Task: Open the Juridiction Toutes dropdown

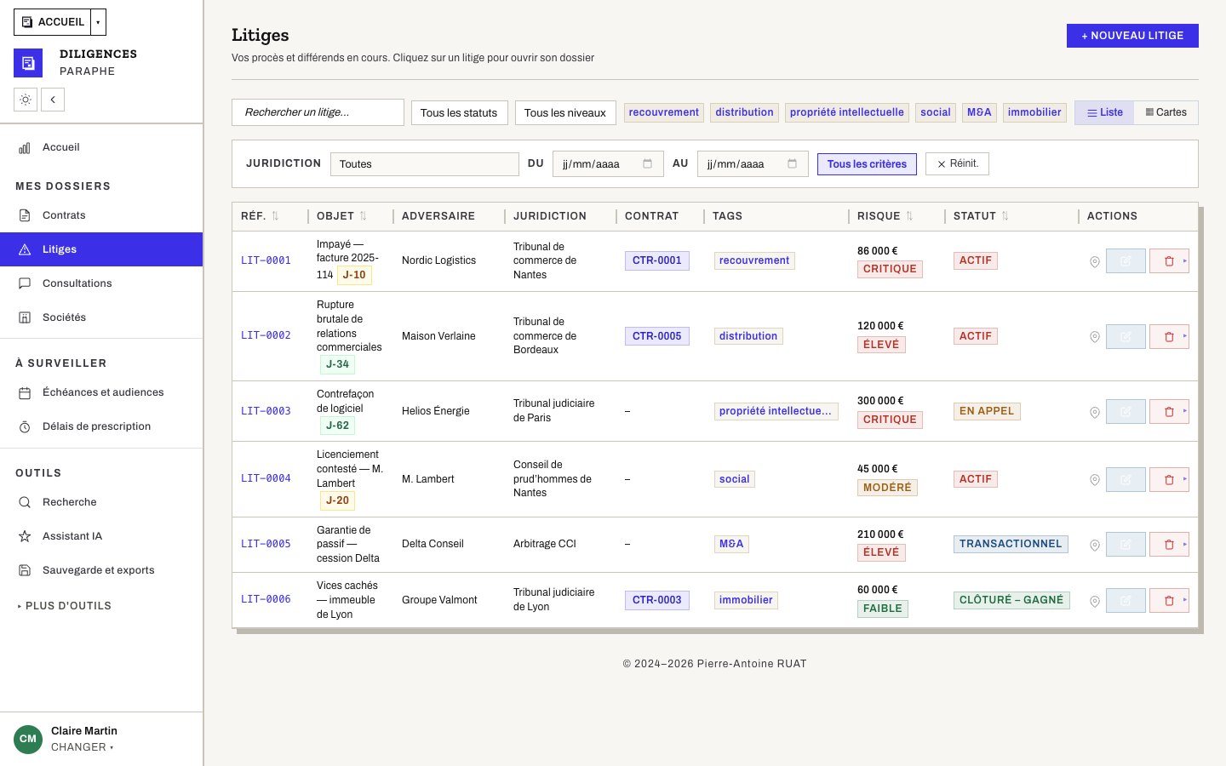Action: point(425,164)
